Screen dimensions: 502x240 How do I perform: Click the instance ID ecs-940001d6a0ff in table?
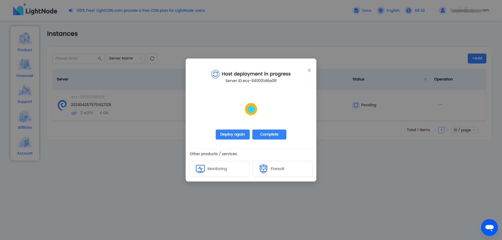pos(88,97)
